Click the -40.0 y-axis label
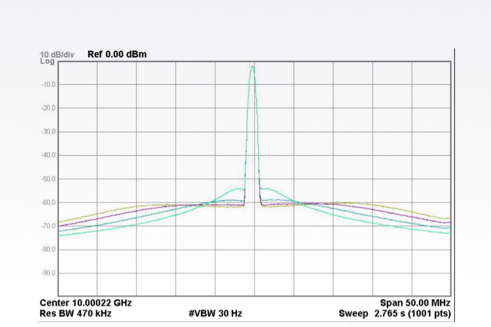The image size is (491, 327). point(48,155)
